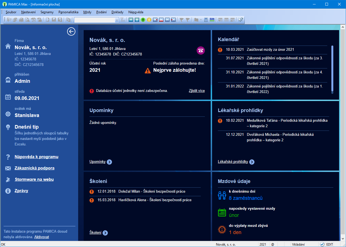Open the Podání menu
Viewport: 346px width, 247px height.
tap(101, 12)
